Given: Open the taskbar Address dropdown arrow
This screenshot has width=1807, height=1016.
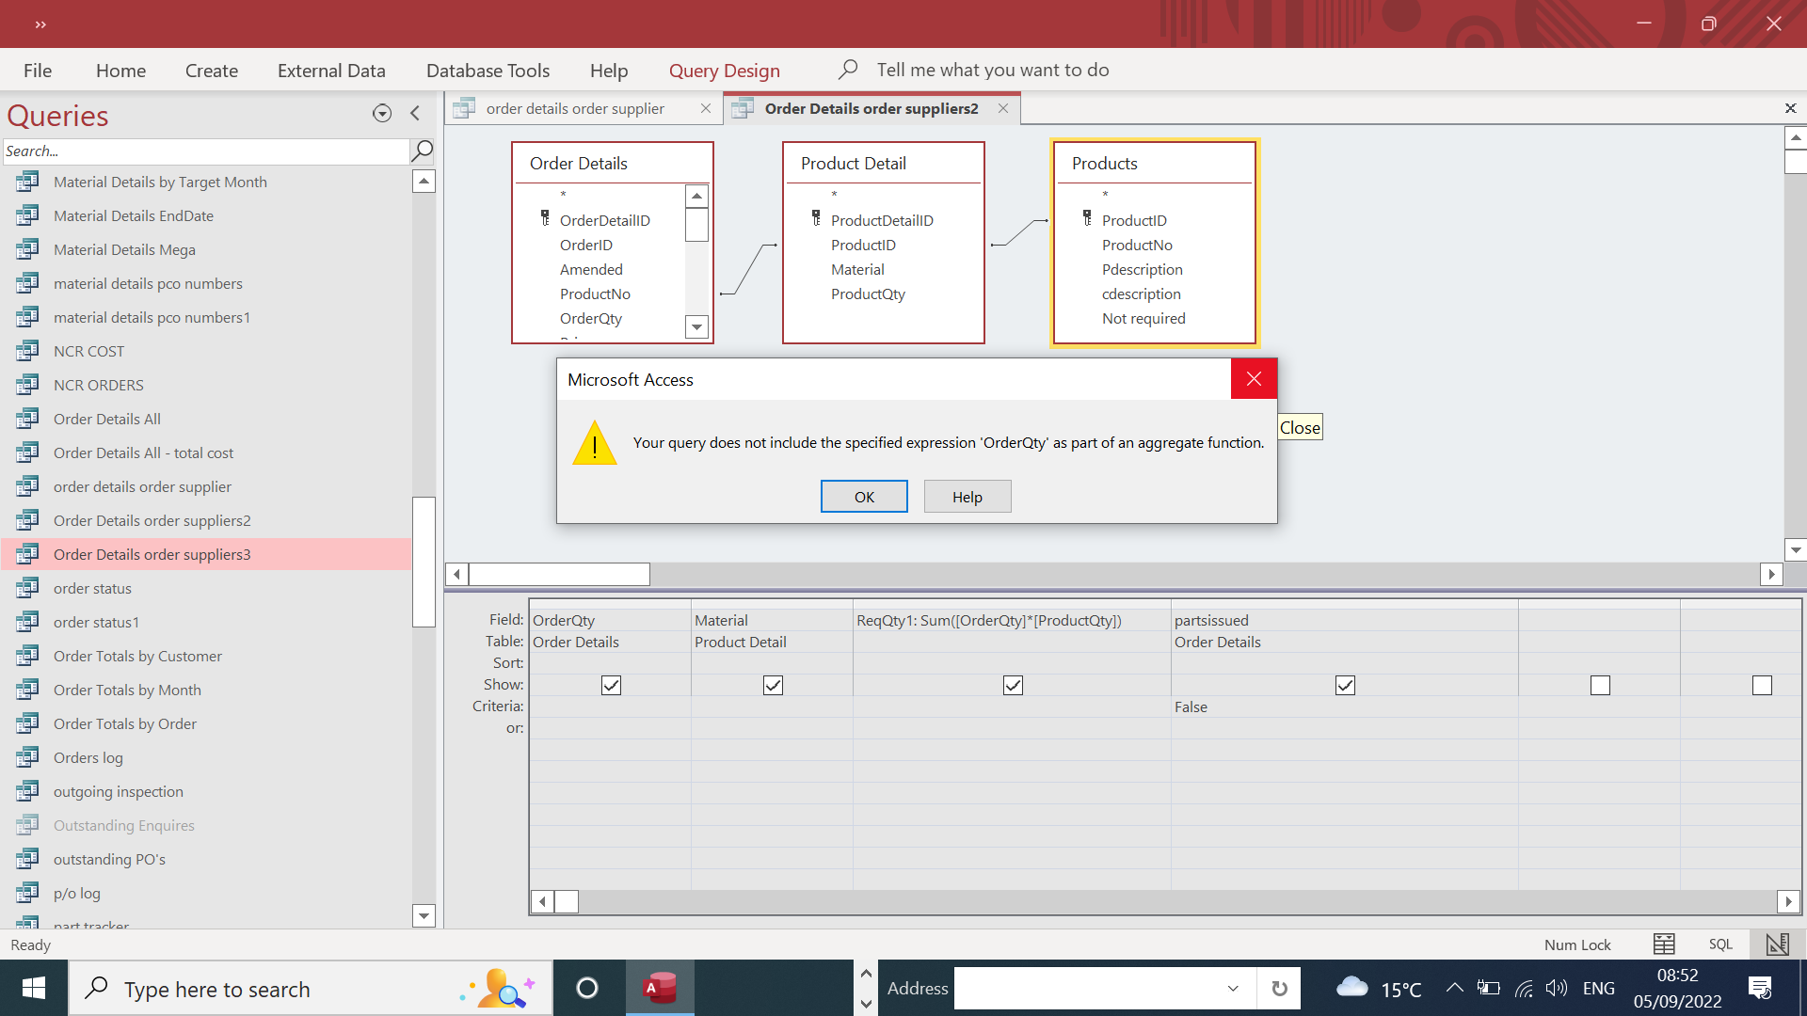Looking at the screenshot, I should (x=1233, y=989).
